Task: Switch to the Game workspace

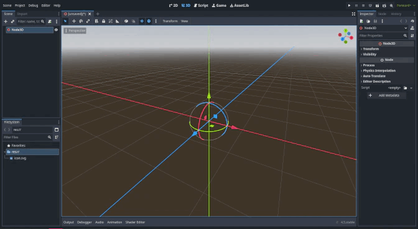Action: pyautogui.click(x=219, y=6)
